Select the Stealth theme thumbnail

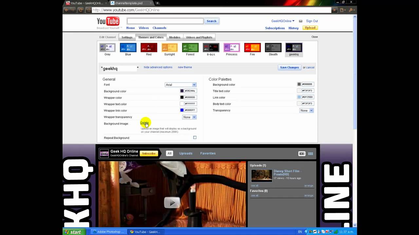click(273, 48)
